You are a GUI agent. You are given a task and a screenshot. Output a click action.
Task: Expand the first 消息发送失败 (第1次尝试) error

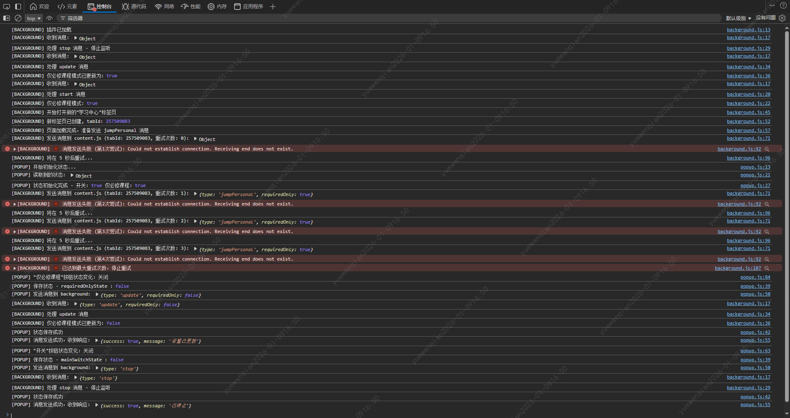pos(15,149)
